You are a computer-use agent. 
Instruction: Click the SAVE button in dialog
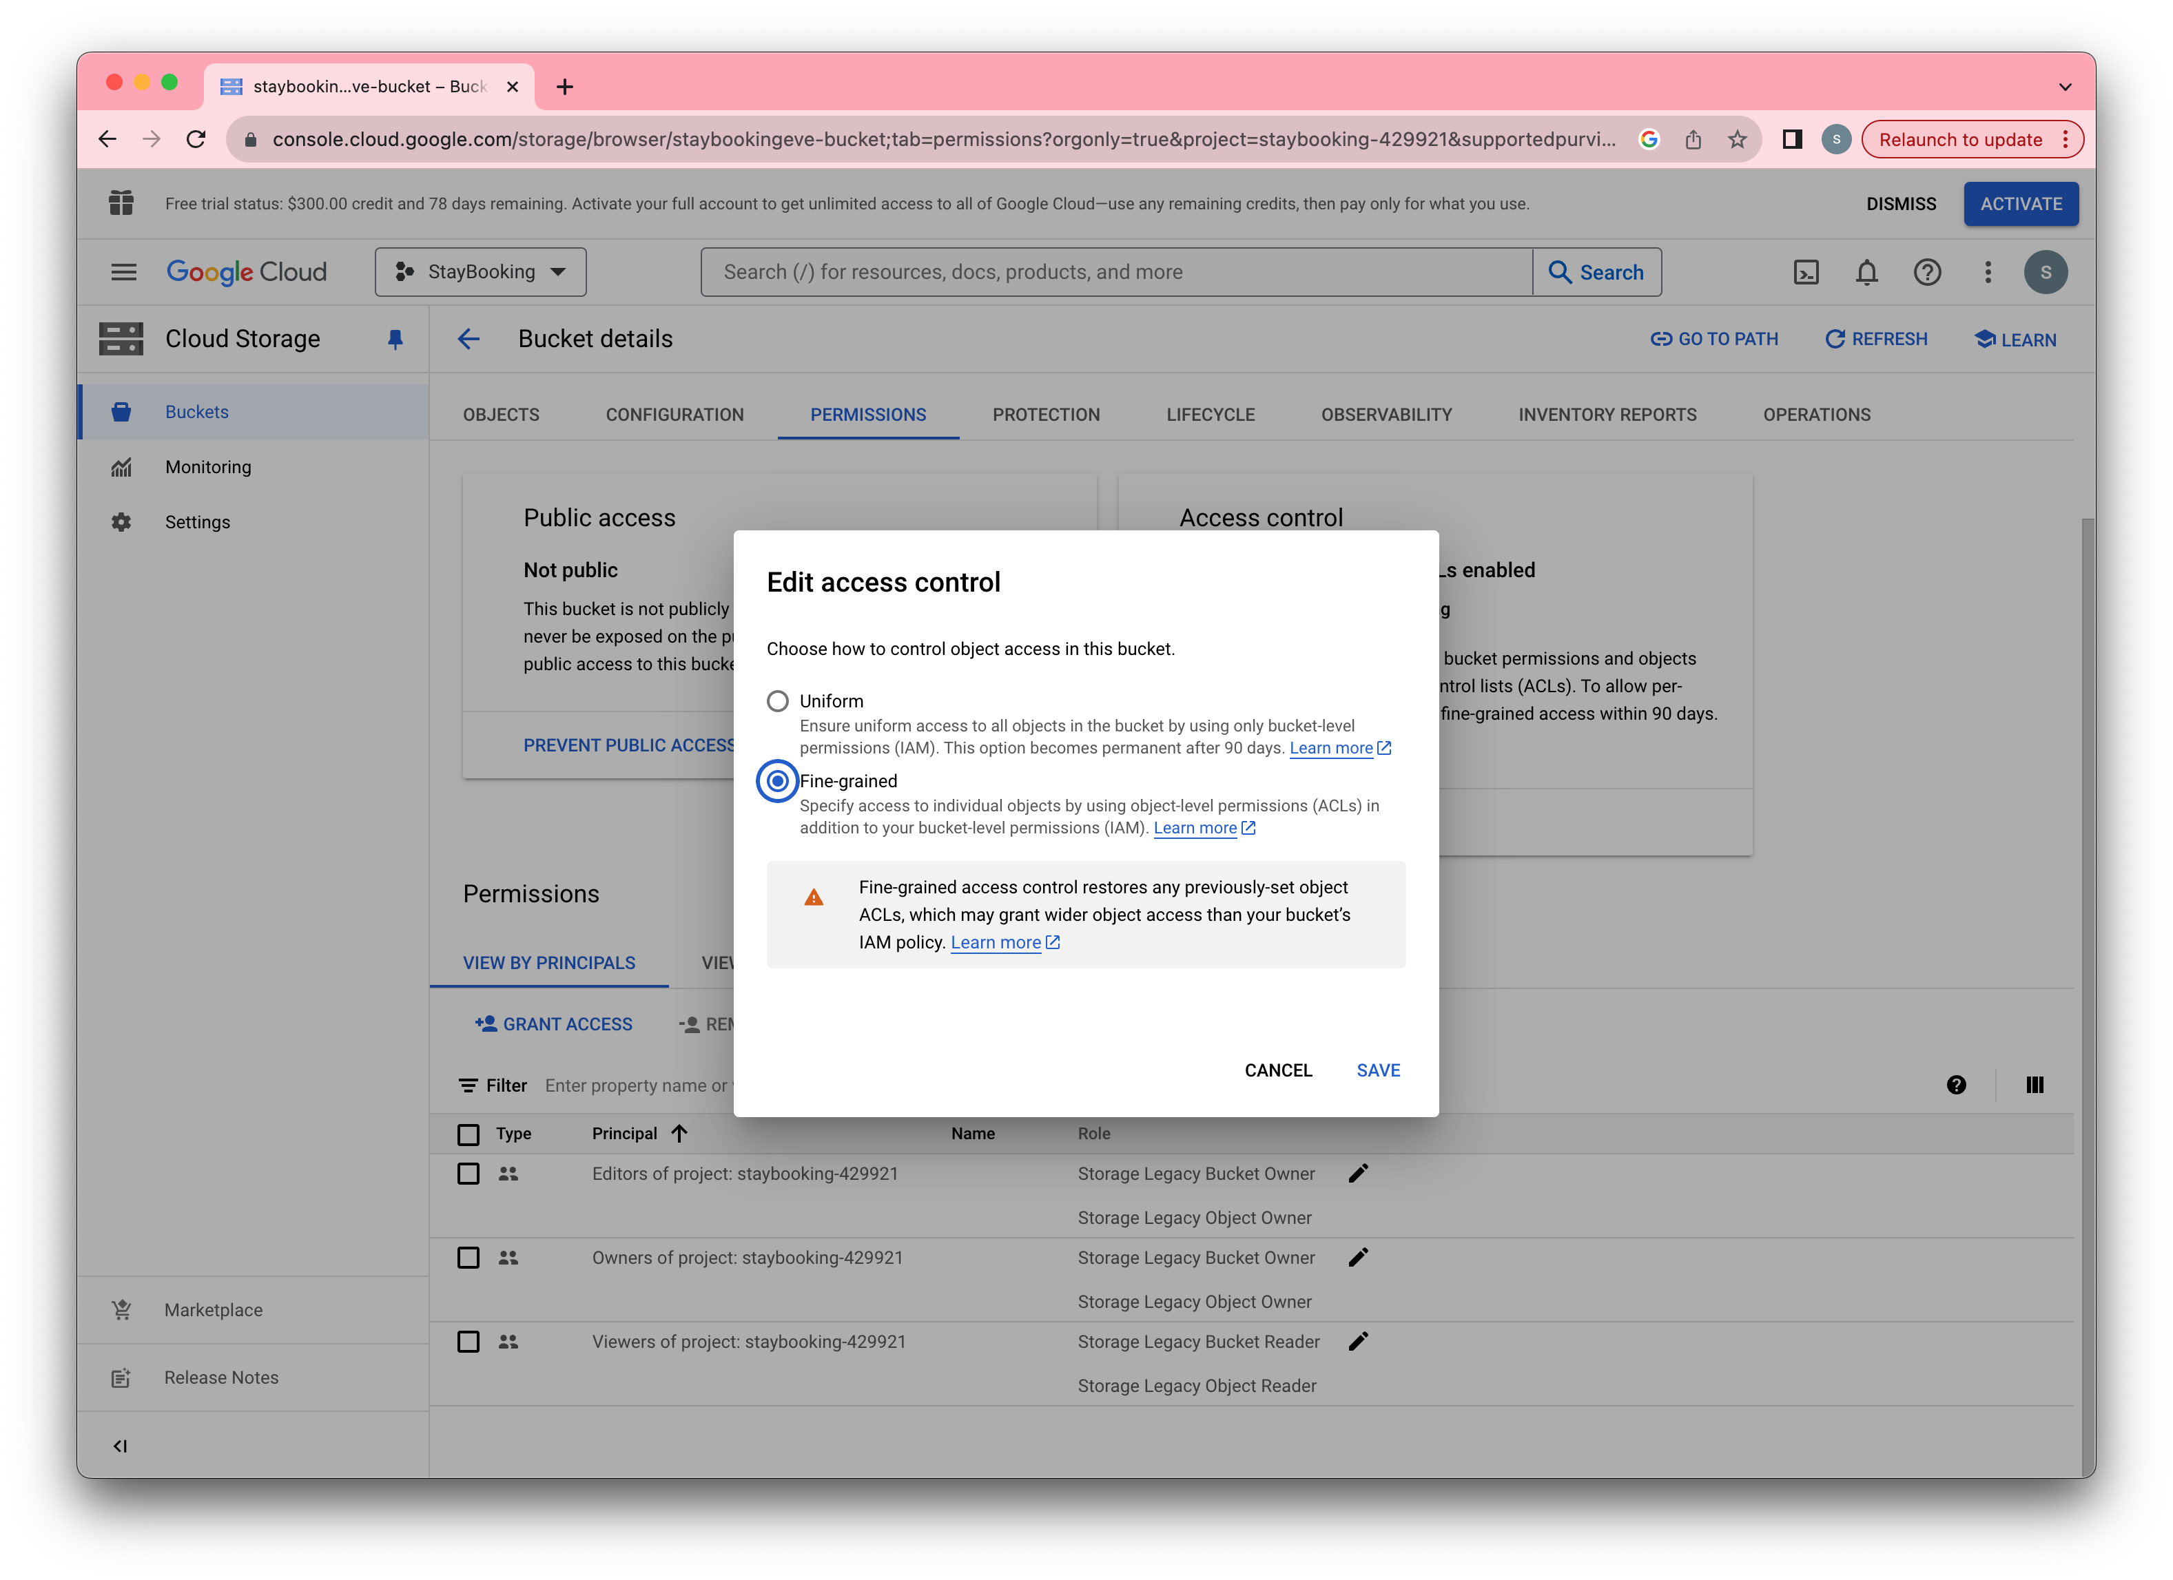(1379, 1069)
